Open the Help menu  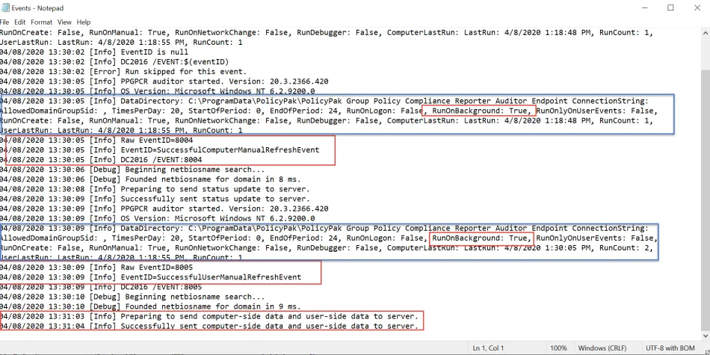83,22
